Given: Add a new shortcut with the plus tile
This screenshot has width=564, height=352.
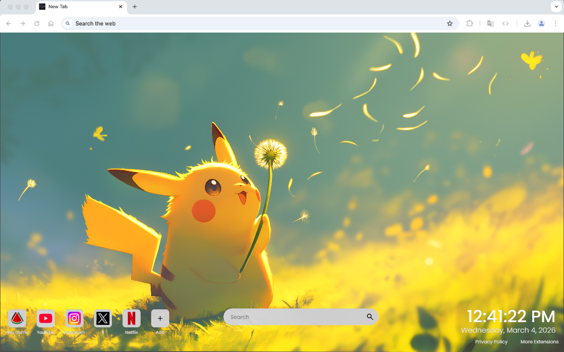Looking at the screenshot, I should 160,318.
